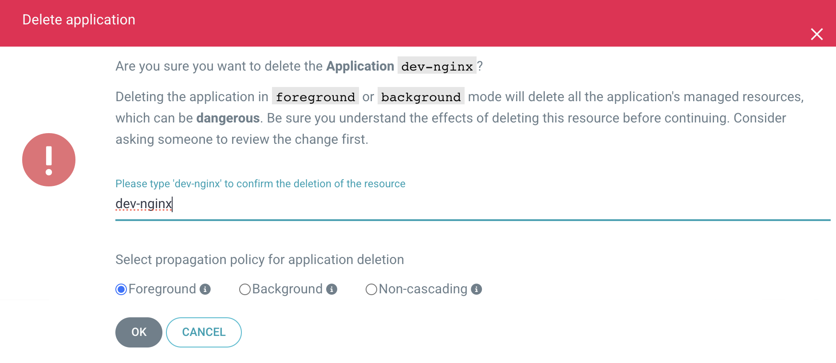Click the 'Delete application' header title

point(79,20)
